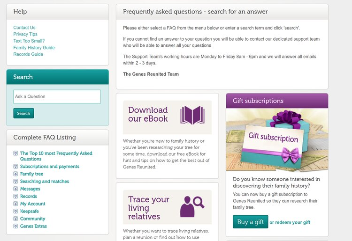Click the person with magnifier icon
352x241 pixels.
(192, 206)
